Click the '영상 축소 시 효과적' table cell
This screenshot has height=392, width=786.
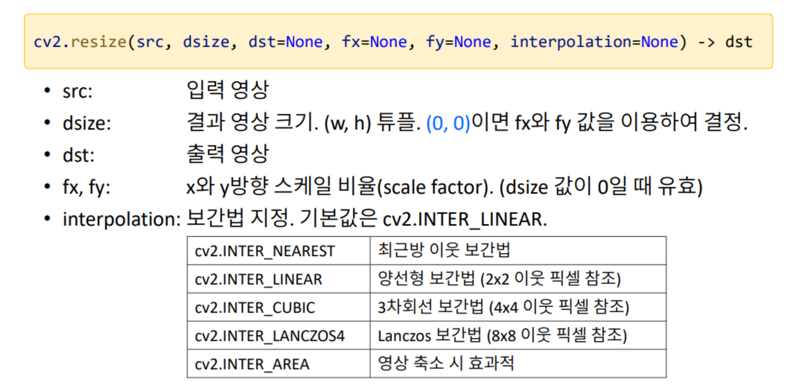pos(518,364)
